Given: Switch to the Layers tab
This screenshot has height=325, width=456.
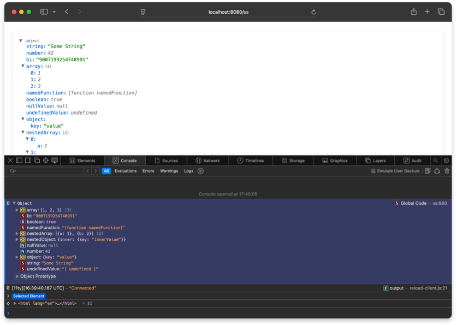Looking at the screenshot, I should tap(375, 161).
